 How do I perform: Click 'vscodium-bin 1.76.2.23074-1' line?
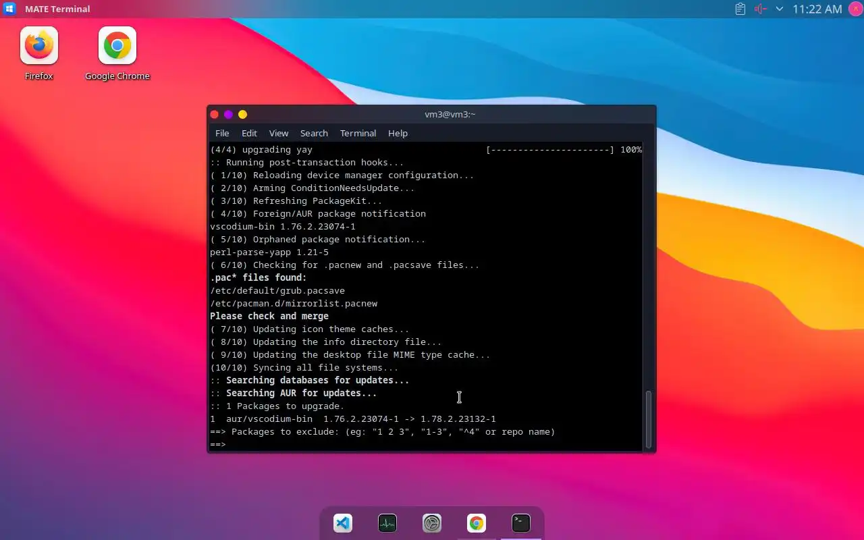pyautogui.click(x=283, y=226)
